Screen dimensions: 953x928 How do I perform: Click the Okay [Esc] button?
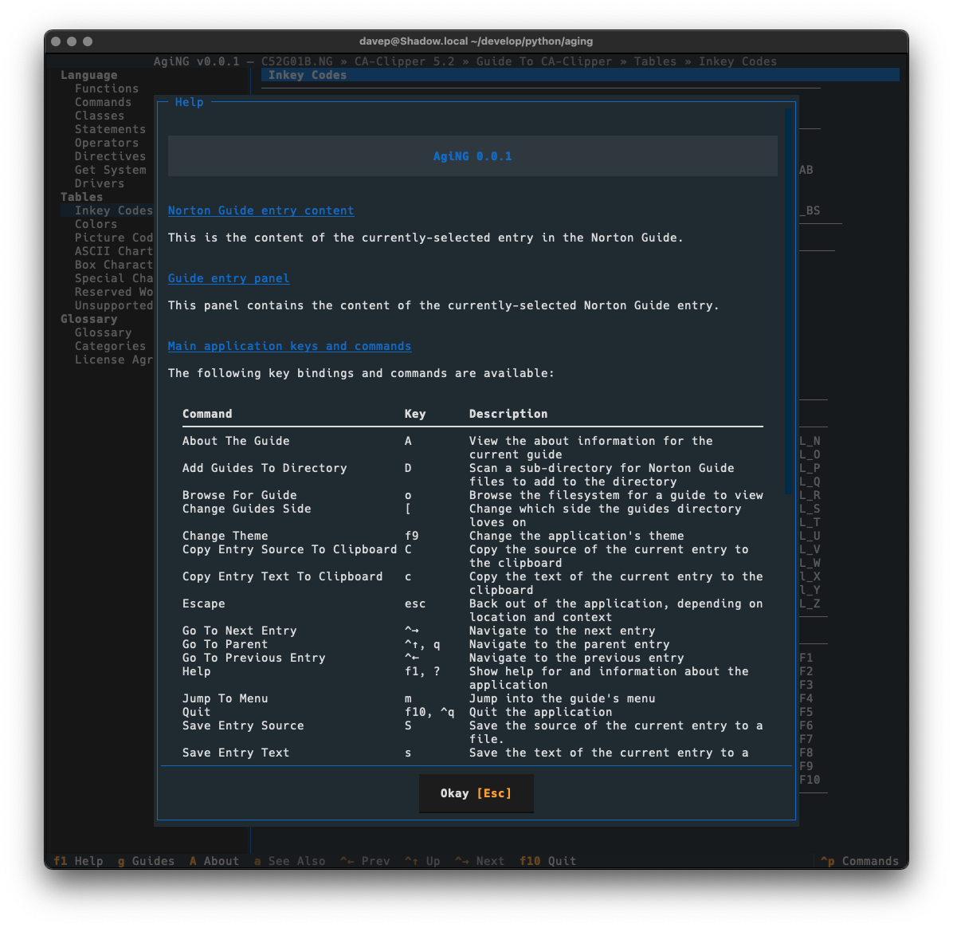coord(476,793)
